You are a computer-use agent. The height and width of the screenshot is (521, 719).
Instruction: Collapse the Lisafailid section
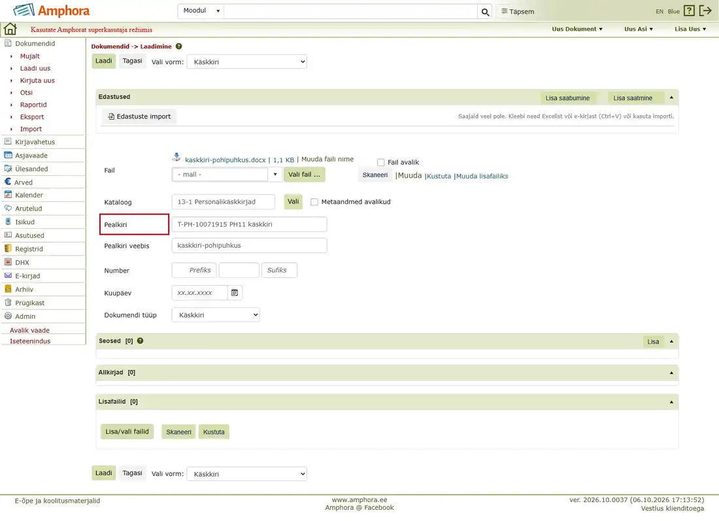click(x=671, y=402)
